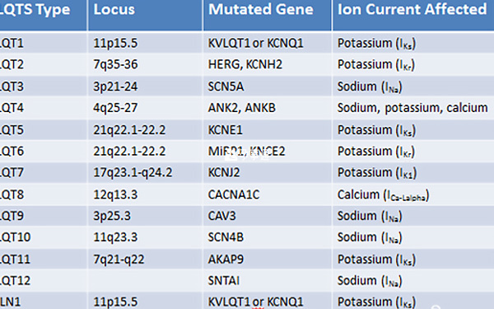
Task: Select the AKAP9 gene cell
Action: coord(267,260)
